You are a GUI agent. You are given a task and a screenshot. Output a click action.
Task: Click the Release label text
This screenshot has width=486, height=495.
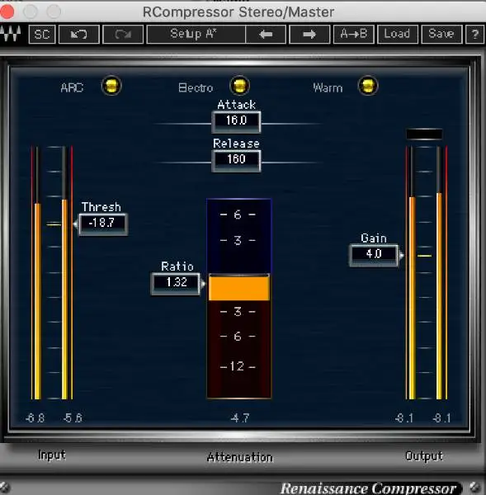(236, 144)
